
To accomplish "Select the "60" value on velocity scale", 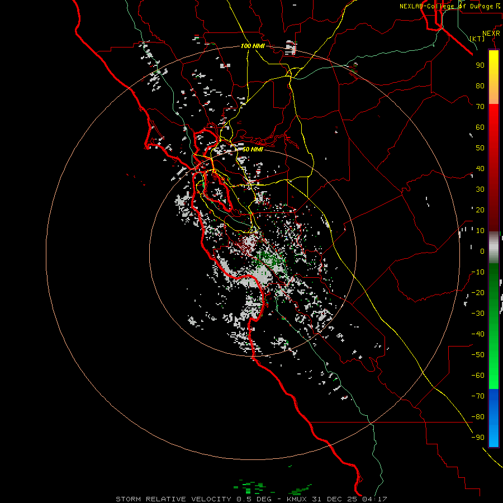I will tap(480, 127).
